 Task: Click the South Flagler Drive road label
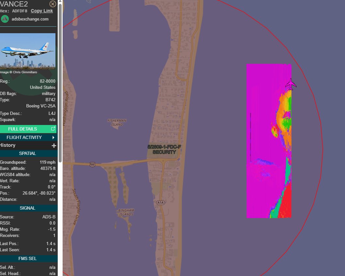click(x=76, y=207)
